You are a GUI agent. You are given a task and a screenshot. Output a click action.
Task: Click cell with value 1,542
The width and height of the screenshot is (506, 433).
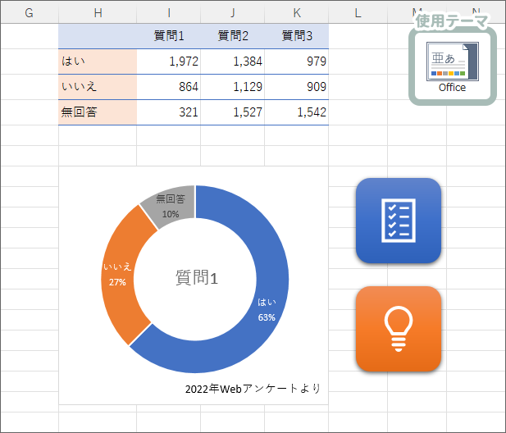point(297,112)
